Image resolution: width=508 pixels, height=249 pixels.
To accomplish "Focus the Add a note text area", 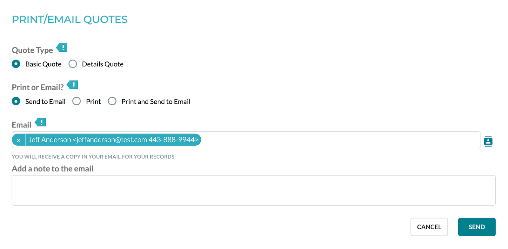I will tap(253, 190).
